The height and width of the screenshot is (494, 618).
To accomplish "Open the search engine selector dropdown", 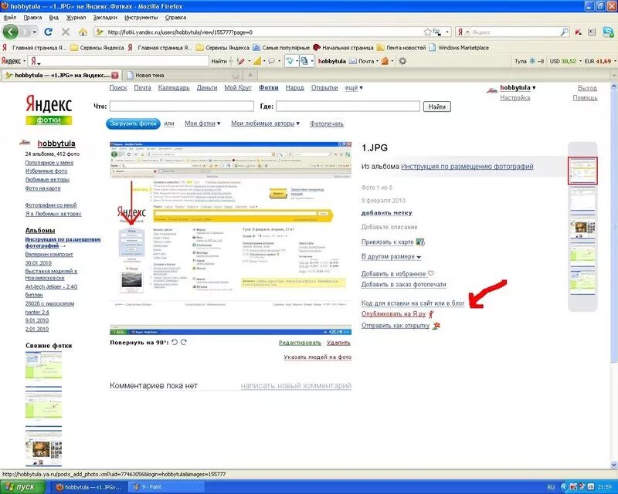I will coord(462,32).
